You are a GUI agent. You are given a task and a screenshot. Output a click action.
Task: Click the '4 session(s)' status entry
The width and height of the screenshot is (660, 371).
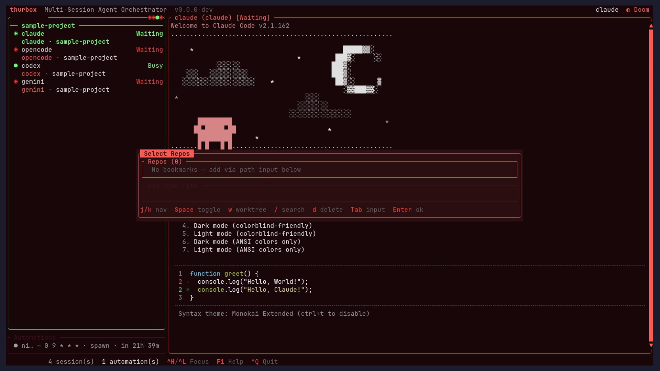(71, 362)
